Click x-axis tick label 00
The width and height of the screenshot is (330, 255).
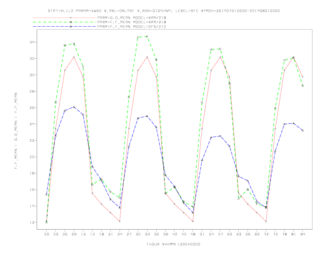tap(47, 234)
